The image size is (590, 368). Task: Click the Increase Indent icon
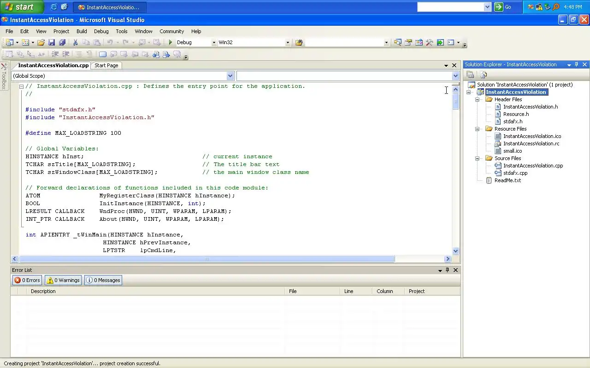[66, 54]
